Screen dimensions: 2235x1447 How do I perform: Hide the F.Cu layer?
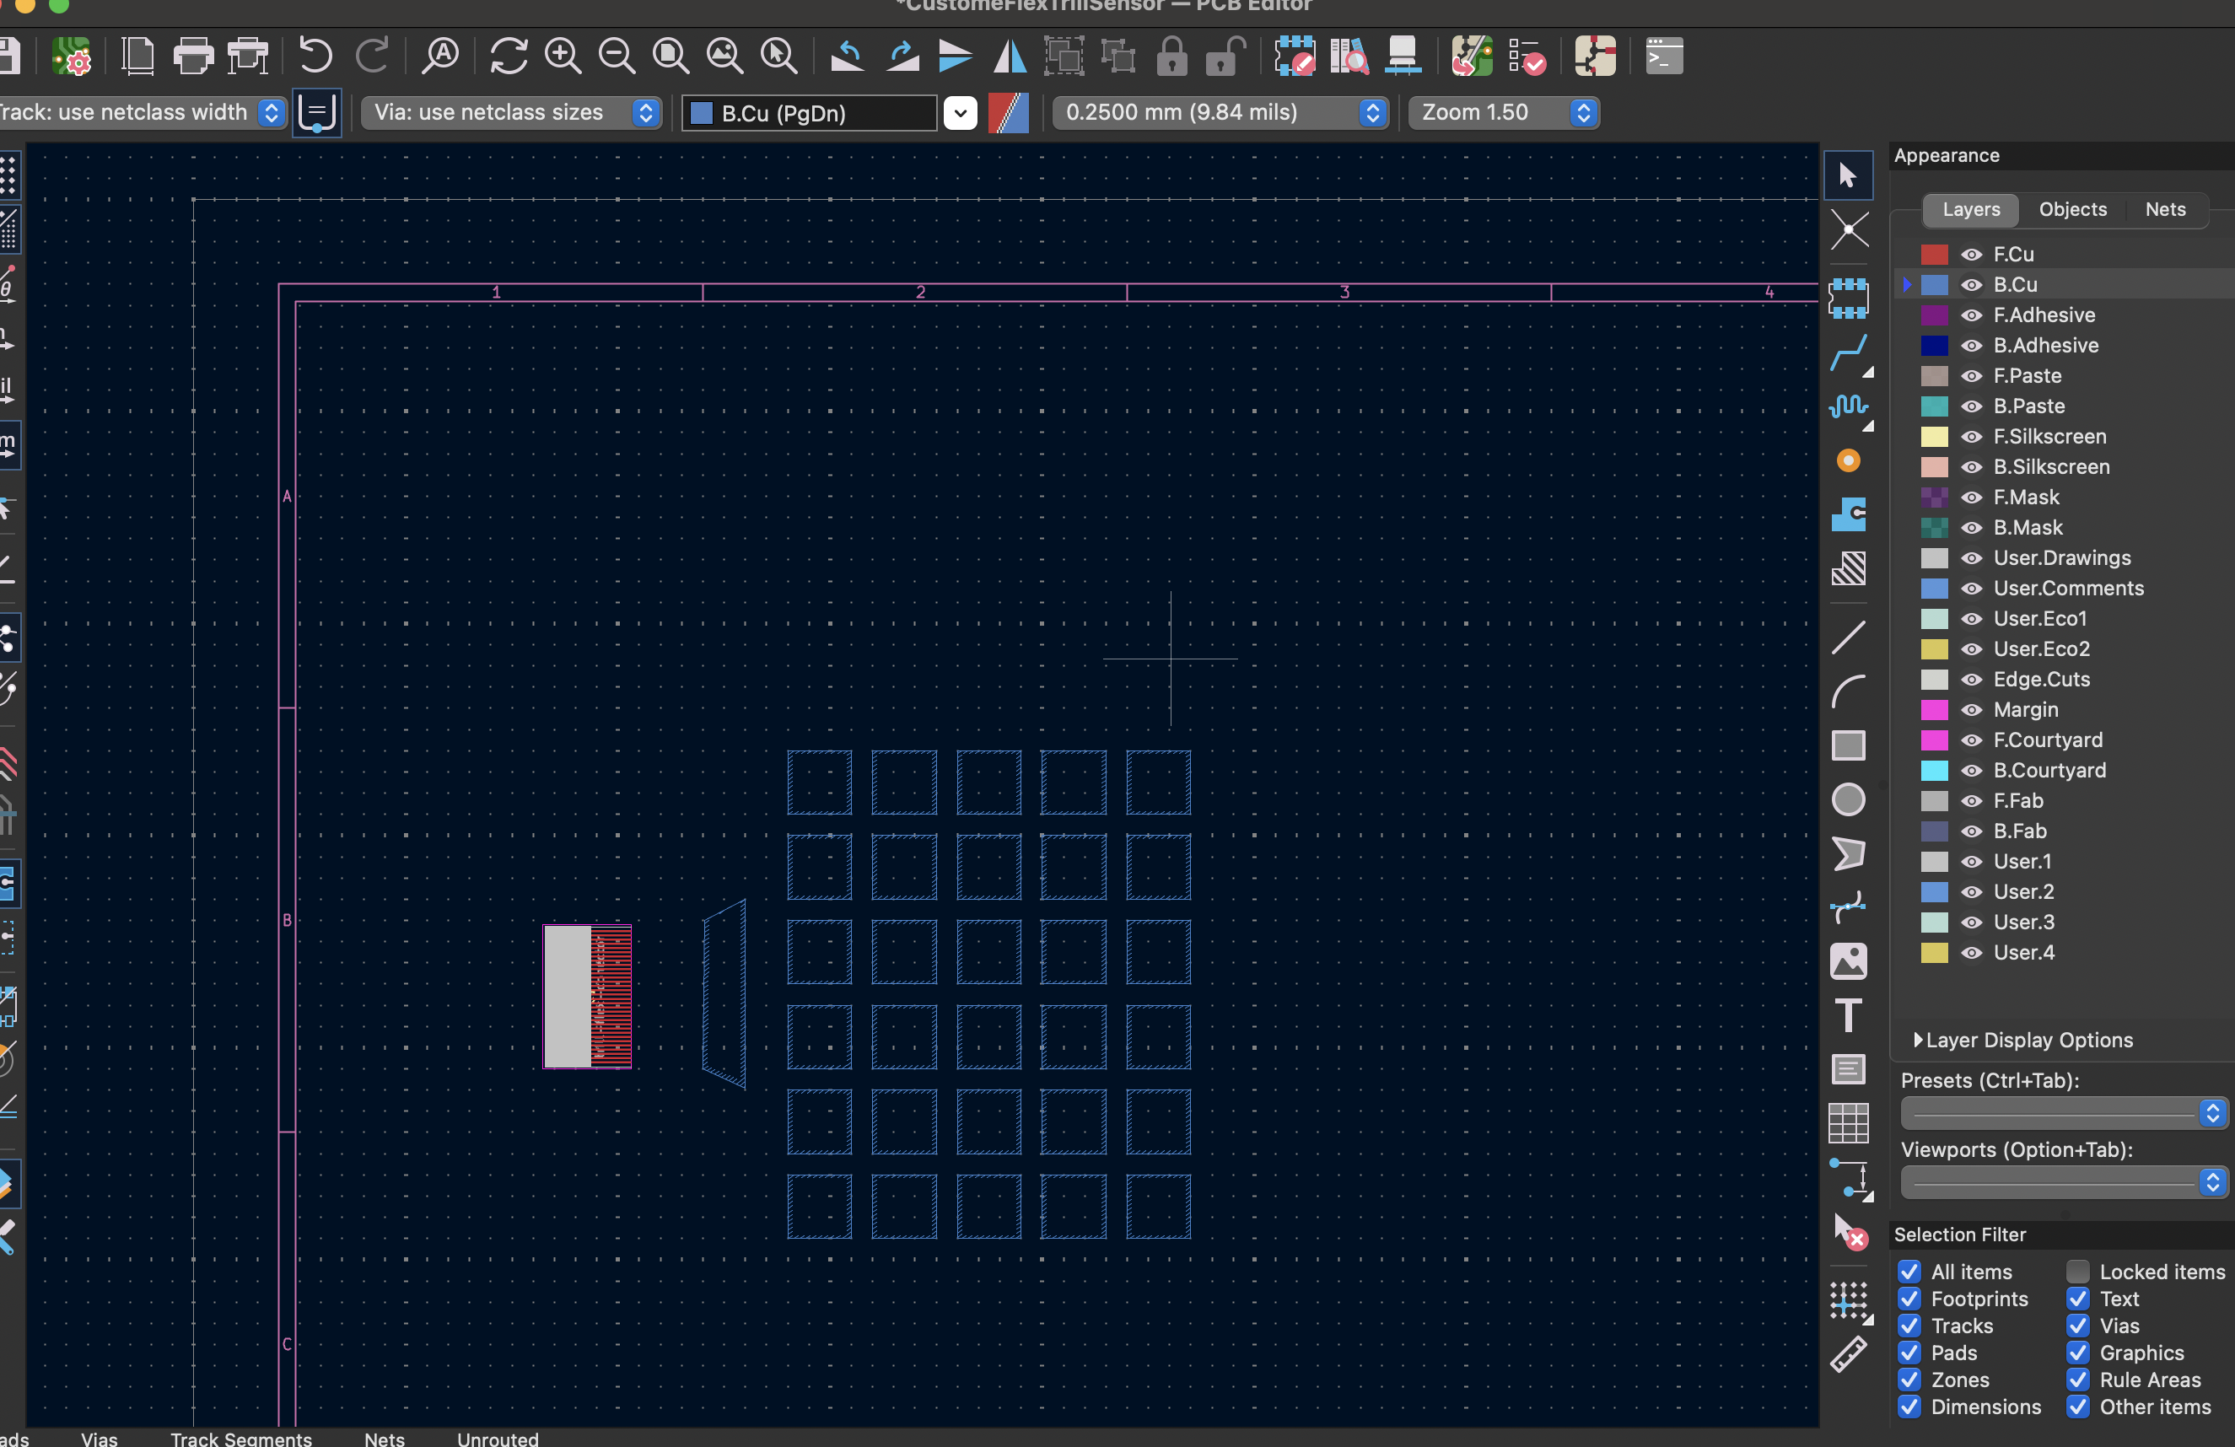(1970, 255)
